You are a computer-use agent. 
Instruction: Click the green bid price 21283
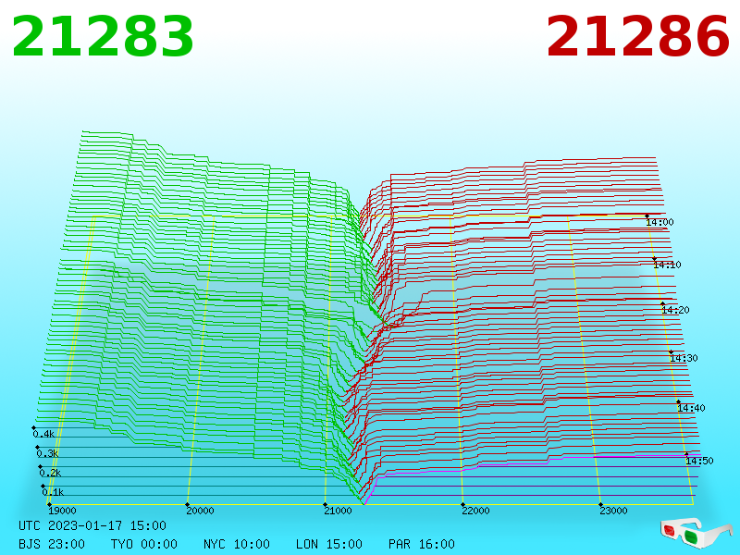[103, 36]
